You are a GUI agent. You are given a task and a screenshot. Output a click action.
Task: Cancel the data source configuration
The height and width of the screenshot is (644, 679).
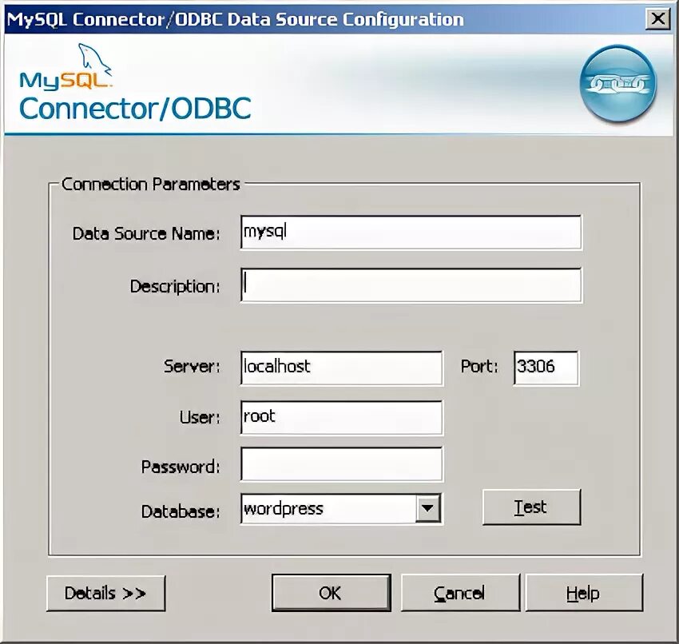tap(460, 593)
